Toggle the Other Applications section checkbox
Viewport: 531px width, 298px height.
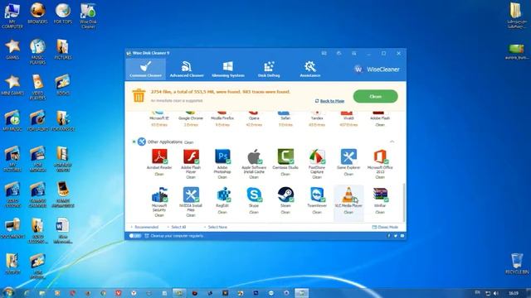[x=134, y=142]
